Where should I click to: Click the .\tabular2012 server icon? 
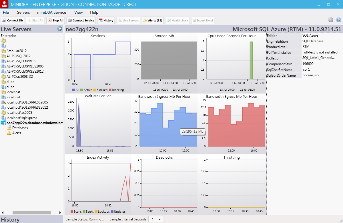(x=3, y=51)
